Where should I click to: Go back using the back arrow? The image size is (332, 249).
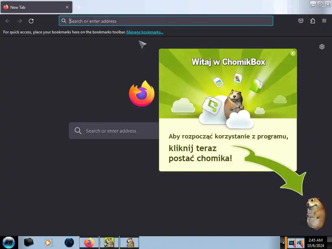coord(8,21)
